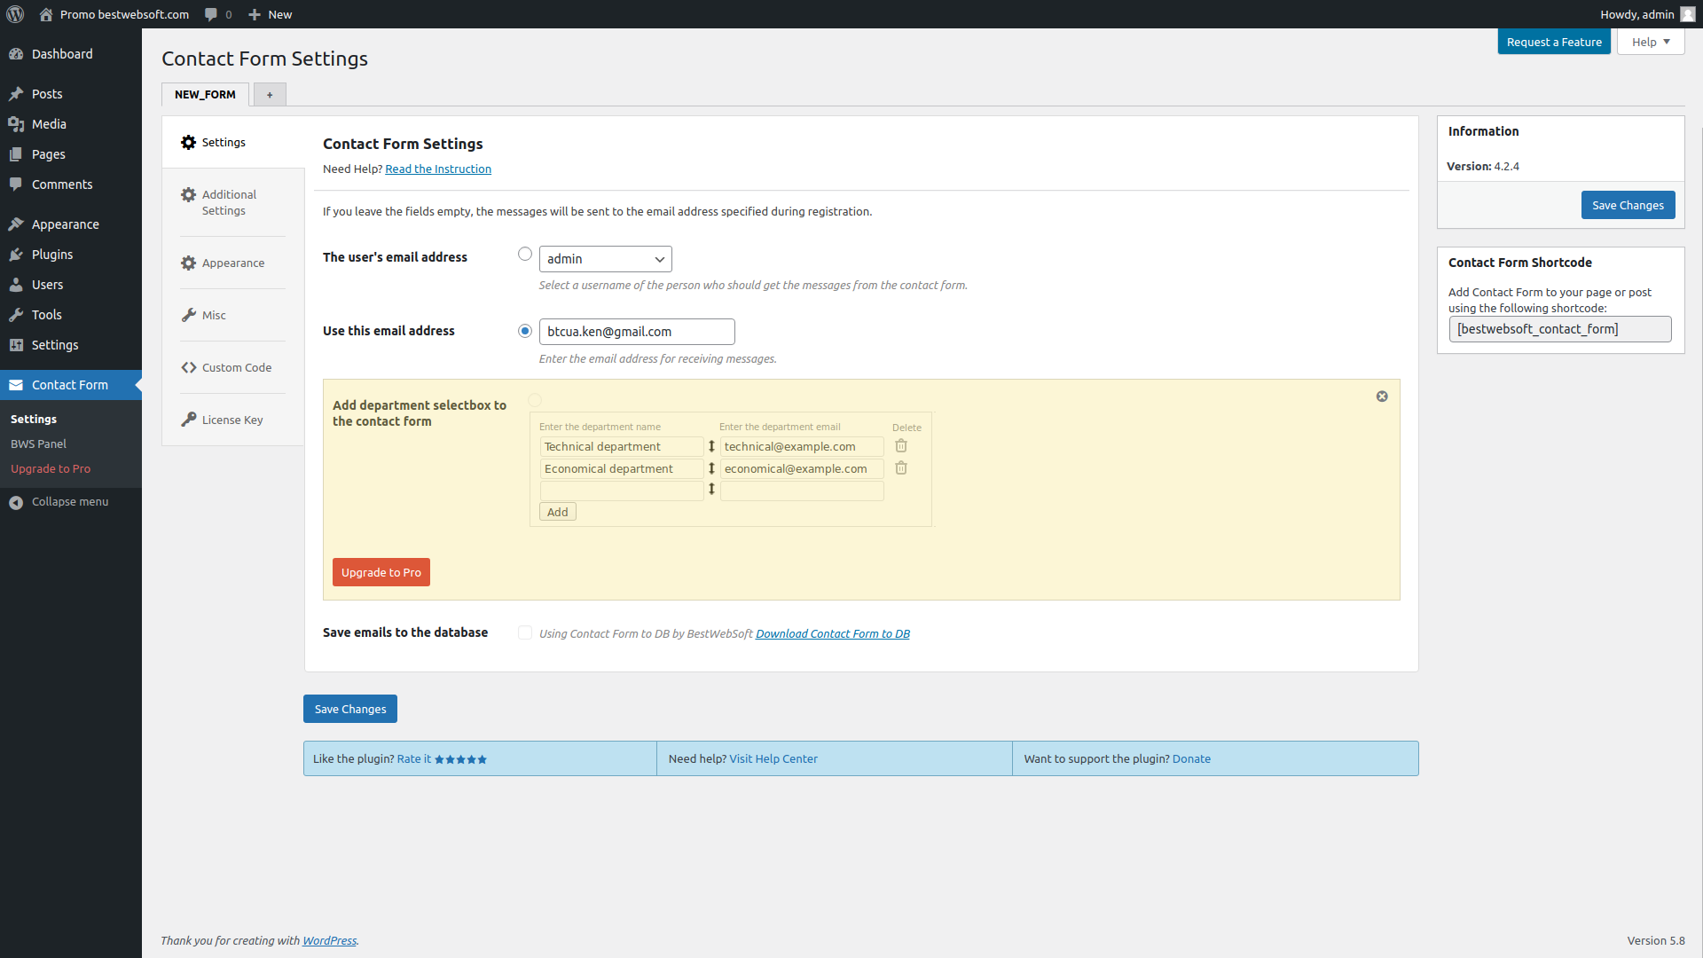Click the WordPress logo in the admin bar

(15, 14)
